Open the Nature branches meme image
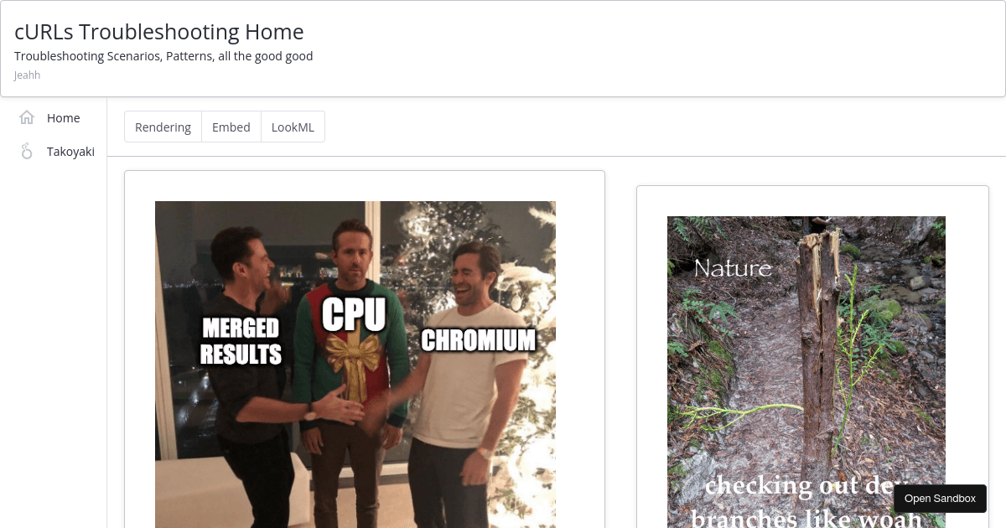Screen dimensions: 1006x528 click(x=806, y=372)
